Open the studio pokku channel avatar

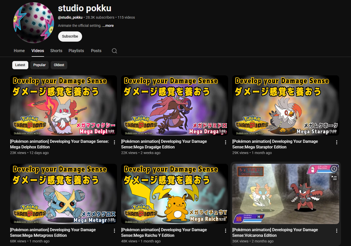pos(34,23)
